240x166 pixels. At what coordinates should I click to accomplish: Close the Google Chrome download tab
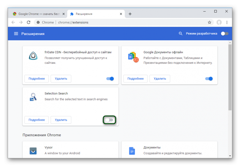pyautogui.click(x=63, y=14)
